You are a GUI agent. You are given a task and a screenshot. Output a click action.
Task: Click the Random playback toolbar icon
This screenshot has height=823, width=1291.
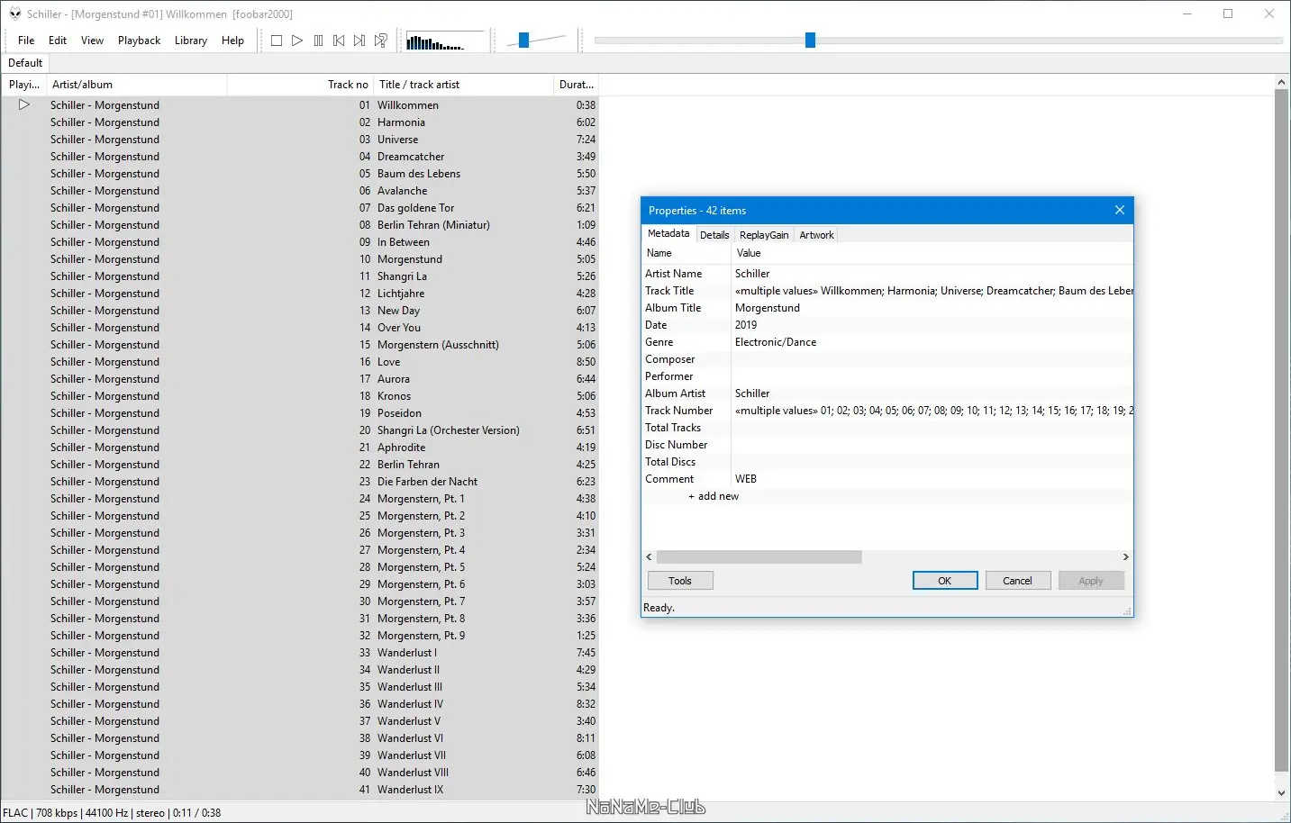point(381,41)
